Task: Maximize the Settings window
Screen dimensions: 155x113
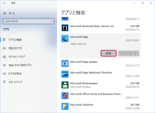Action: [x=143, y=3]
